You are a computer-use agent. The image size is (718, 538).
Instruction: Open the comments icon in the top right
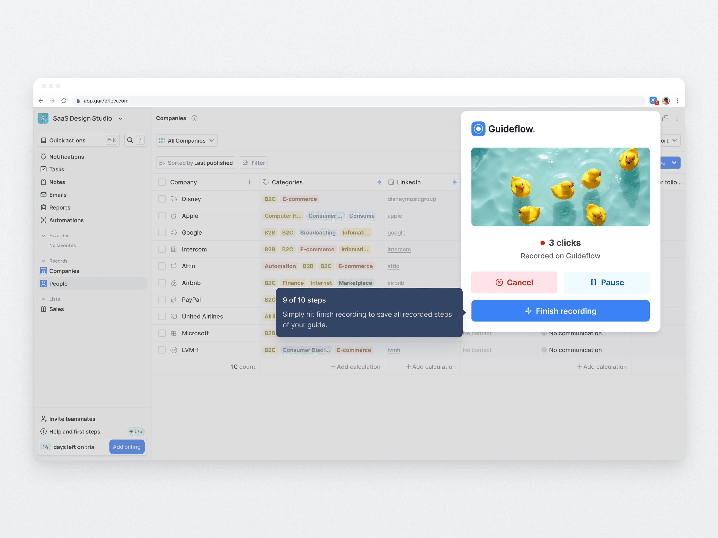tap(665, 118)
